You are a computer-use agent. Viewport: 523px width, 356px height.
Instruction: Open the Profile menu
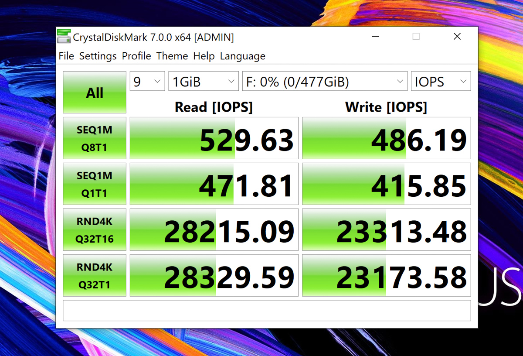[x=136, y=56]
